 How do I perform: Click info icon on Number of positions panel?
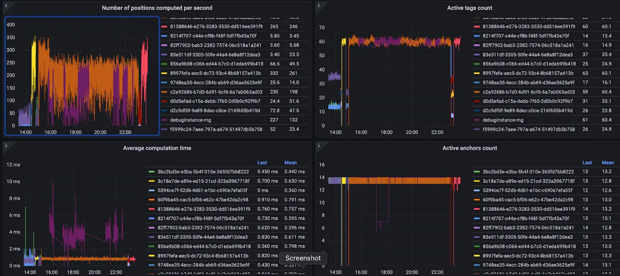[x=6, y=5]
